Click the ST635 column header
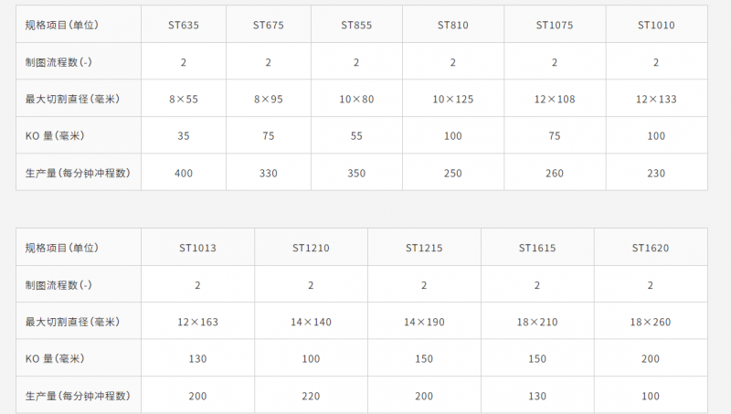Viewport: 731px width, 414px height. coord(184,26)
